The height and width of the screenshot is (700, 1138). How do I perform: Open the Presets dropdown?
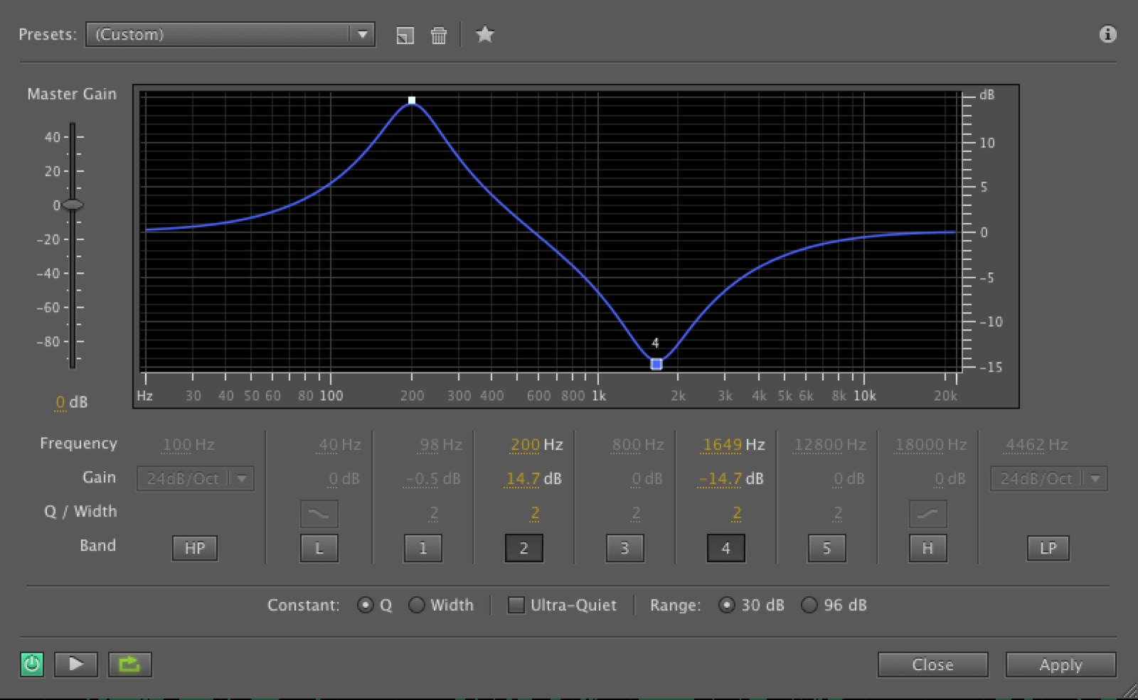(363, 34)
